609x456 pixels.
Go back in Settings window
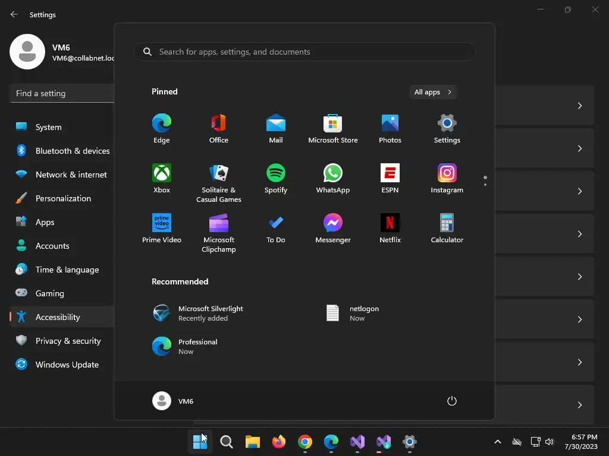[x=14, y=14]
